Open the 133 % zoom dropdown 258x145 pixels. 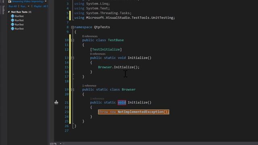60,143
